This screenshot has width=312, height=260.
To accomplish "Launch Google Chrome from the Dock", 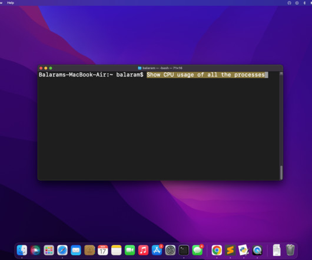I will pyautogui.click(x=217, y=250).
